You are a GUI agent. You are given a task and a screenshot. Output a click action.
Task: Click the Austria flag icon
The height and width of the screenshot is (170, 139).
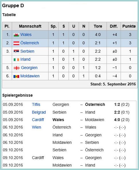point(16,43)
